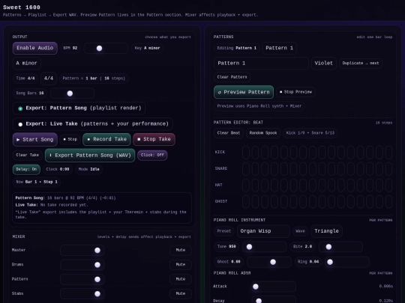Stop the pattern preview
Viewport: 405px width, 303px height.
click(x=295, y=92)
